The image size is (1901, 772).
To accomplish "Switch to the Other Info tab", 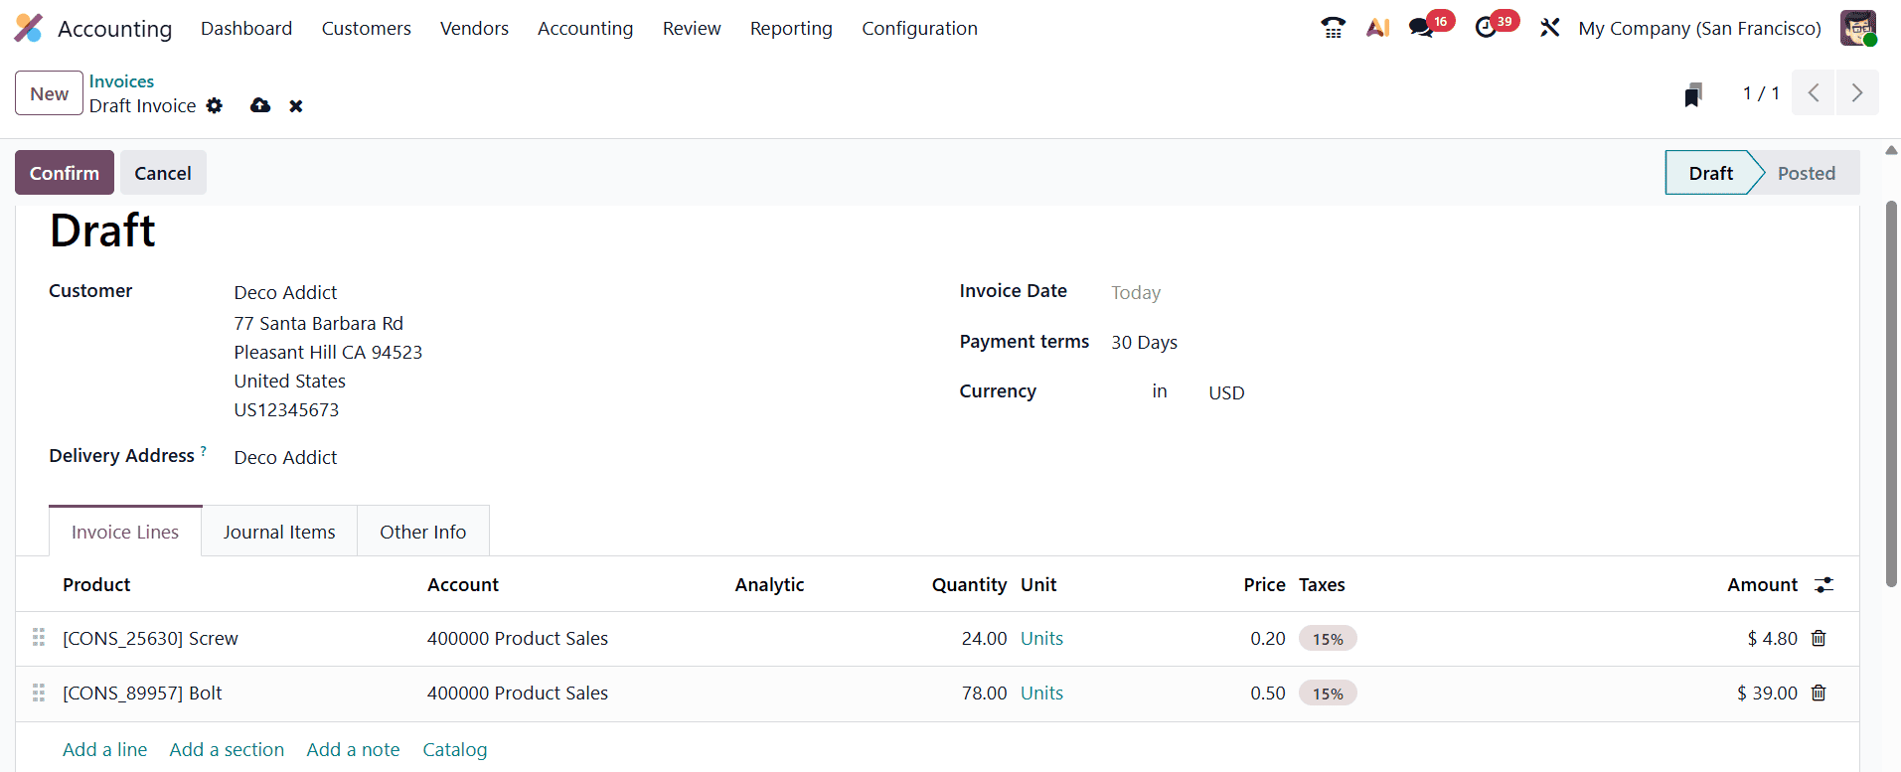I will (422, 532).
